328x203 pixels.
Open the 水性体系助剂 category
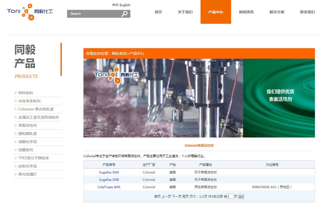pos(29,101)
